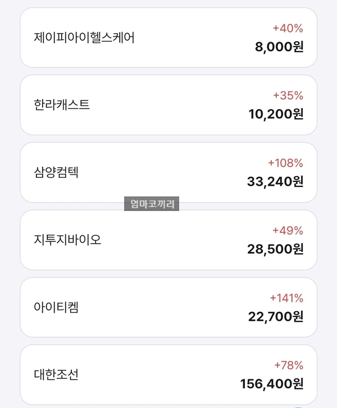The width and height of the screenshot is (337, 408).
Task: Open the 대한조선 stock name
Action: pos(56,374)
